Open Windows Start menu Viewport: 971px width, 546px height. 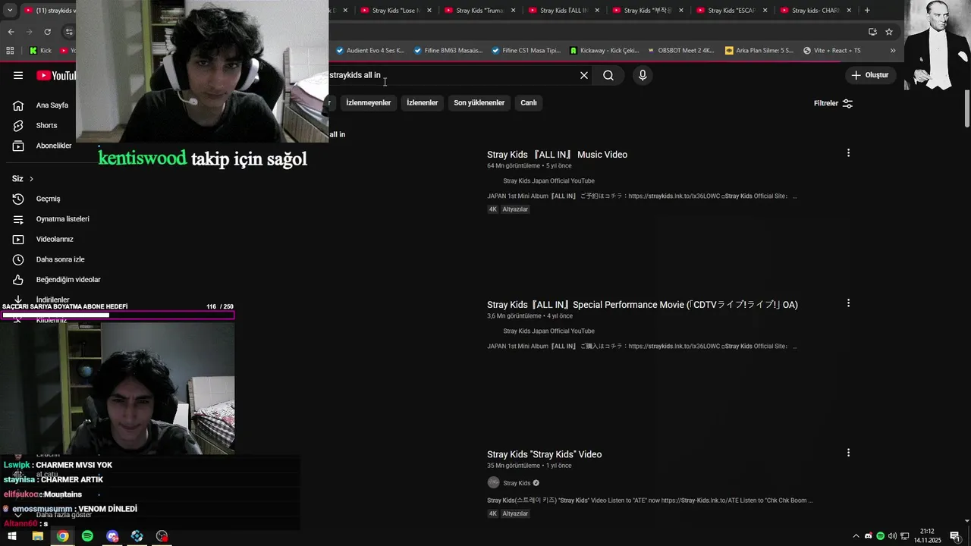[x=12, y=536]
